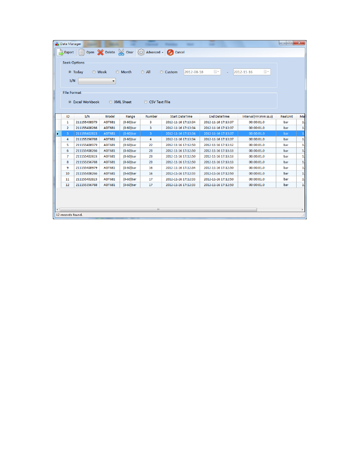Click the Range column header
The height and width of the screenshot is (467, 360).
[x=130, y=116]
